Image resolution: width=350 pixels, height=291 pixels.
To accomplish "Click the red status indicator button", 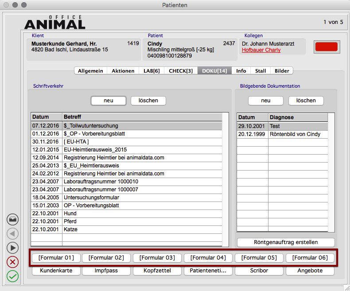I will tap(326, 47).
